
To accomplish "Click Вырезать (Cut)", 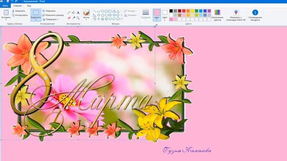I will (18, 11).
